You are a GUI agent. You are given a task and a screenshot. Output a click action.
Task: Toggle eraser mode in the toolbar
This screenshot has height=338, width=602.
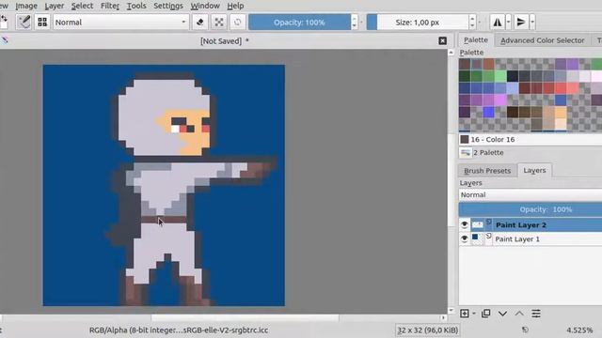pos(200,23)
